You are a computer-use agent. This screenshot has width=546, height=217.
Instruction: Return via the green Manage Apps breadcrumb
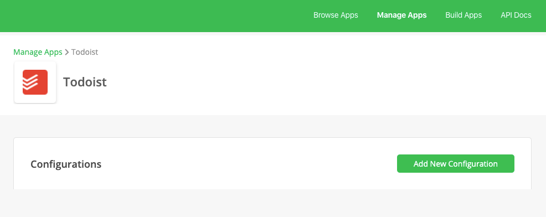pyautogui.click(x=38, y=52)
